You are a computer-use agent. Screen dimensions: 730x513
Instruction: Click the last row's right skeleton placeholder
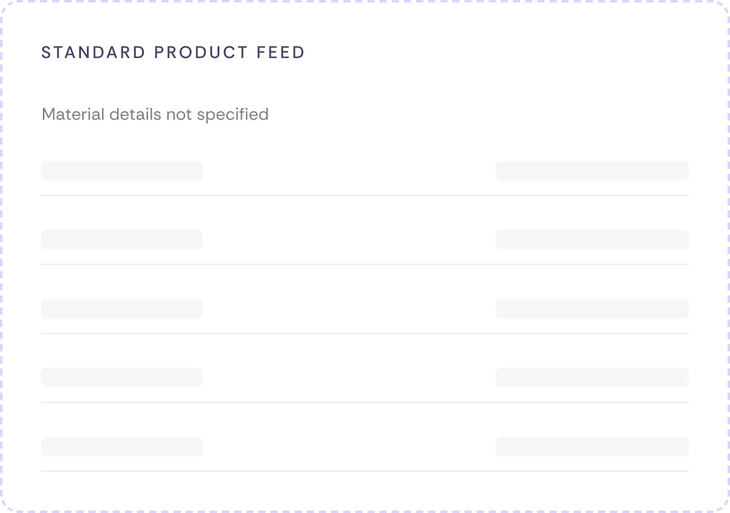pos(592,446)
